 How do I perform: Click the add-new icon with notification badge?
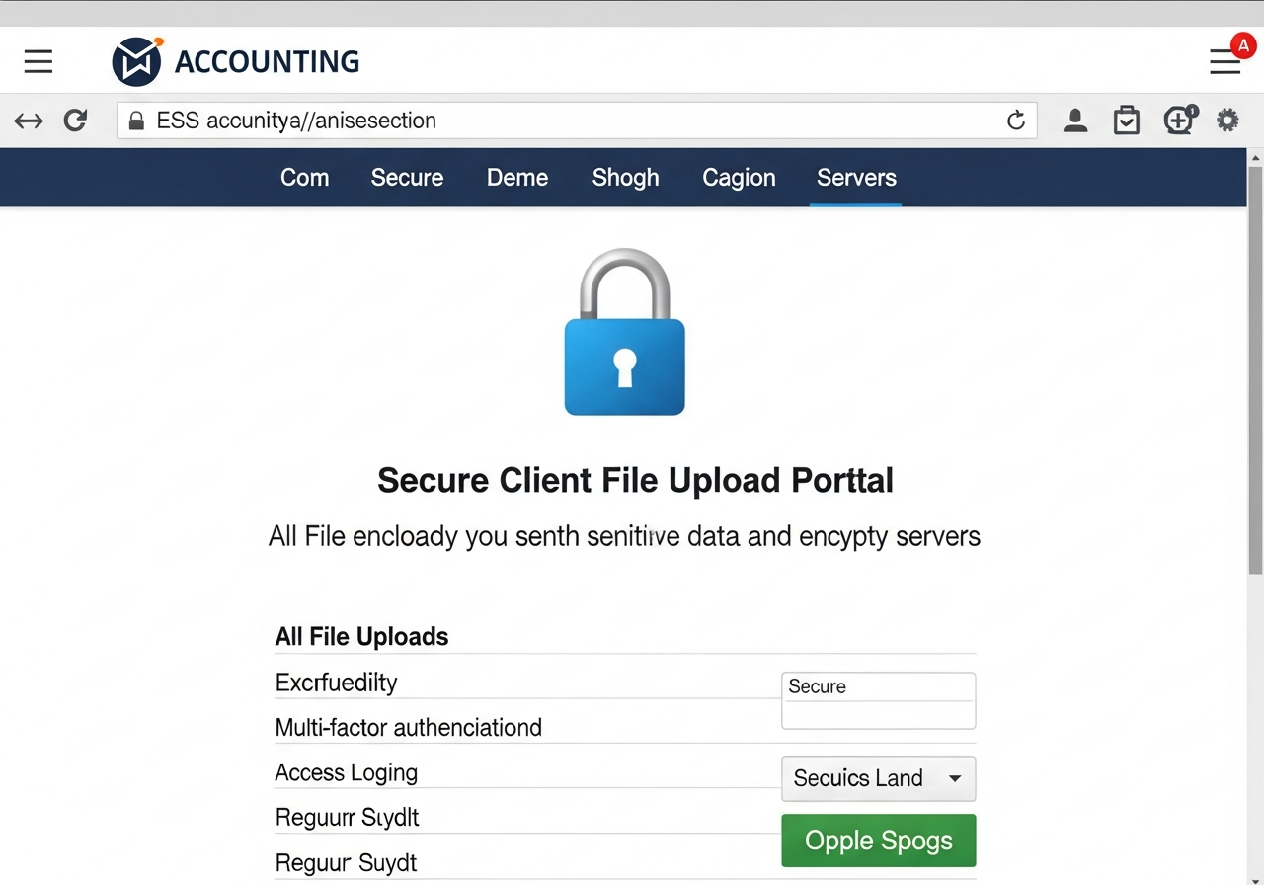(x=1179, y=120)
